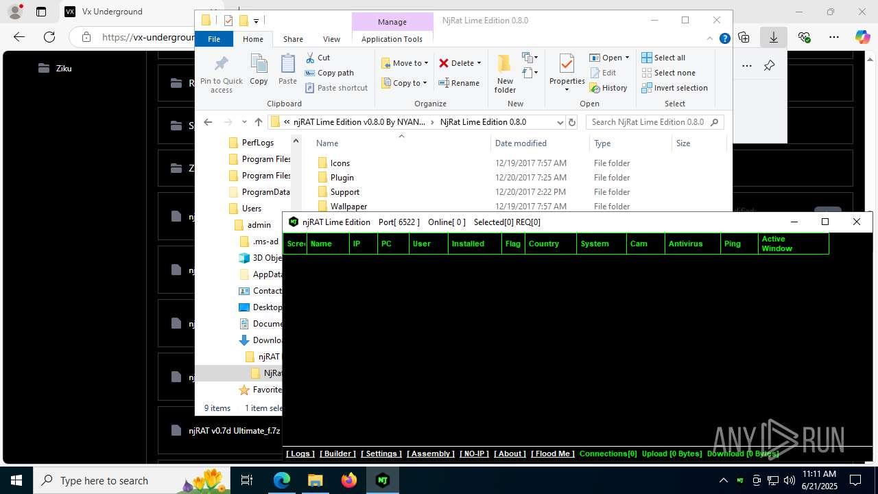Click Flood Me in njRAT
878x494 pixels.
[x=553, y=454]
